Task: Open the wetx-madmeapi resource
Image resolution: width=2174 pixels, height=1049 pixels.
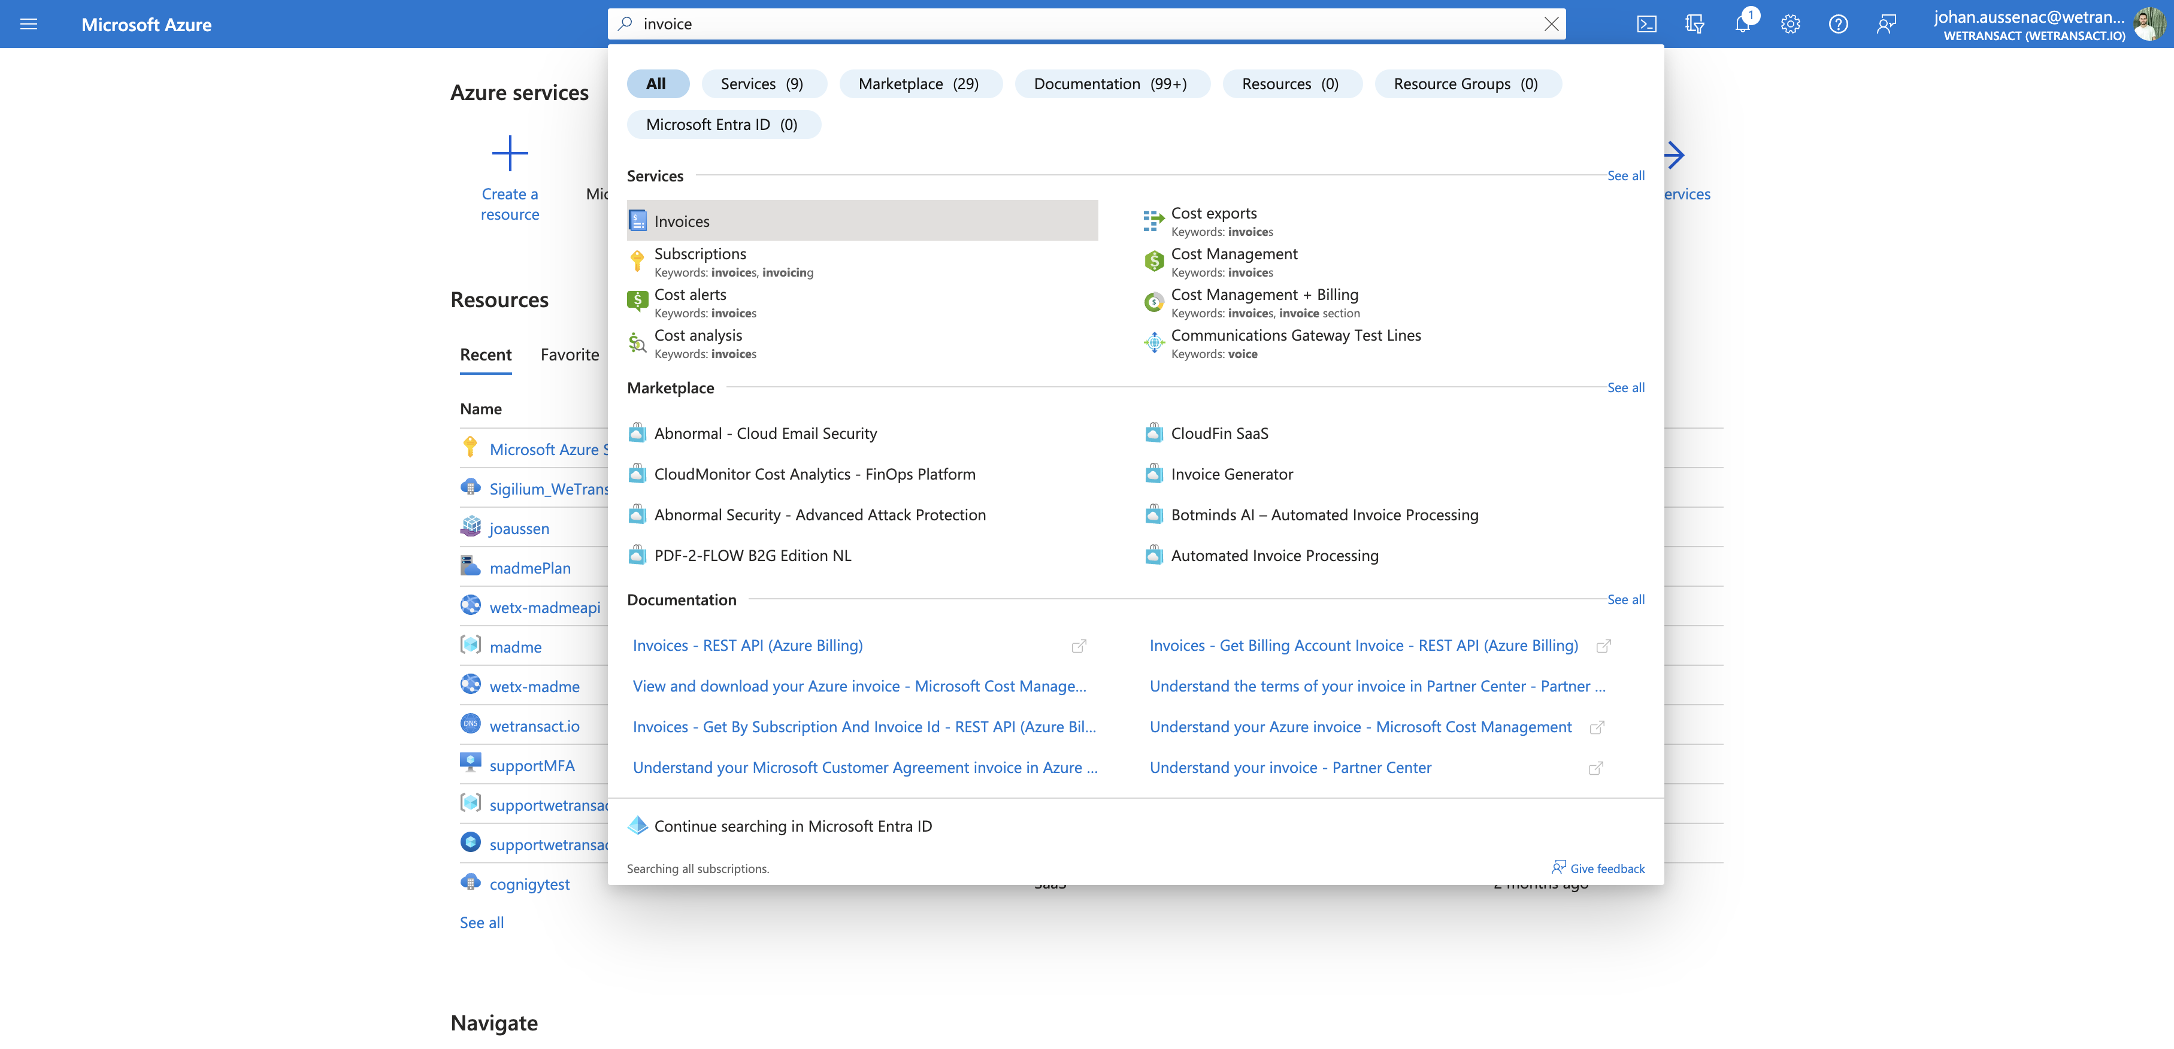Action: pyautogui.click(x=545, y=608)
